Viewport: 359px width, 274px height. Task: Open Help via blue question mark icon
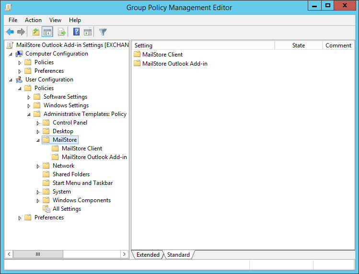tap(76, 32)
